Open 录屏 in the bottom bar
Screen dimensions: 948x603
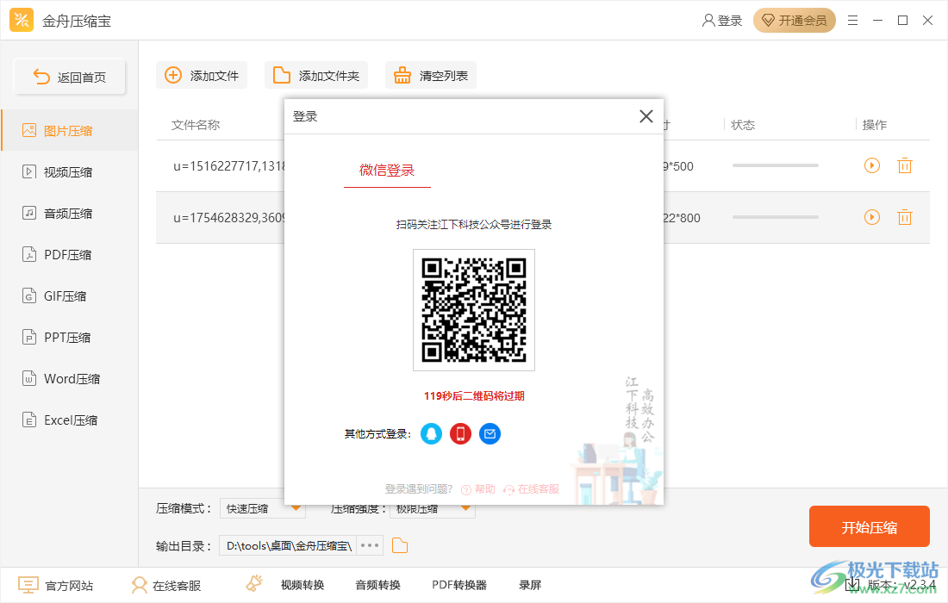coord(530,585)
